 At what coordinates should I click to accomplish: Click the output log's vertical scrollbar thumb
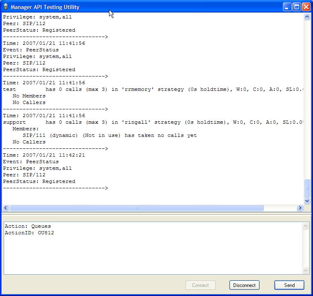307,188
